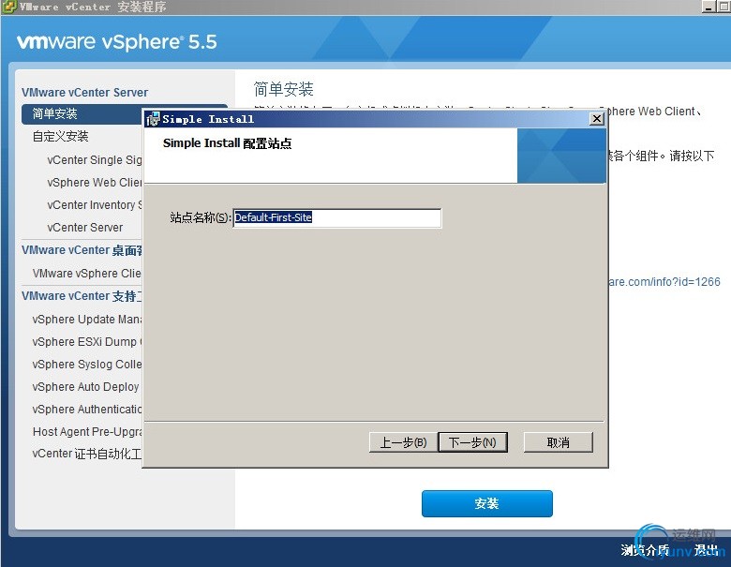
Task: Select vSphere Web Client sidebar item
Action: pyautogui.click(x=94, y=183)
